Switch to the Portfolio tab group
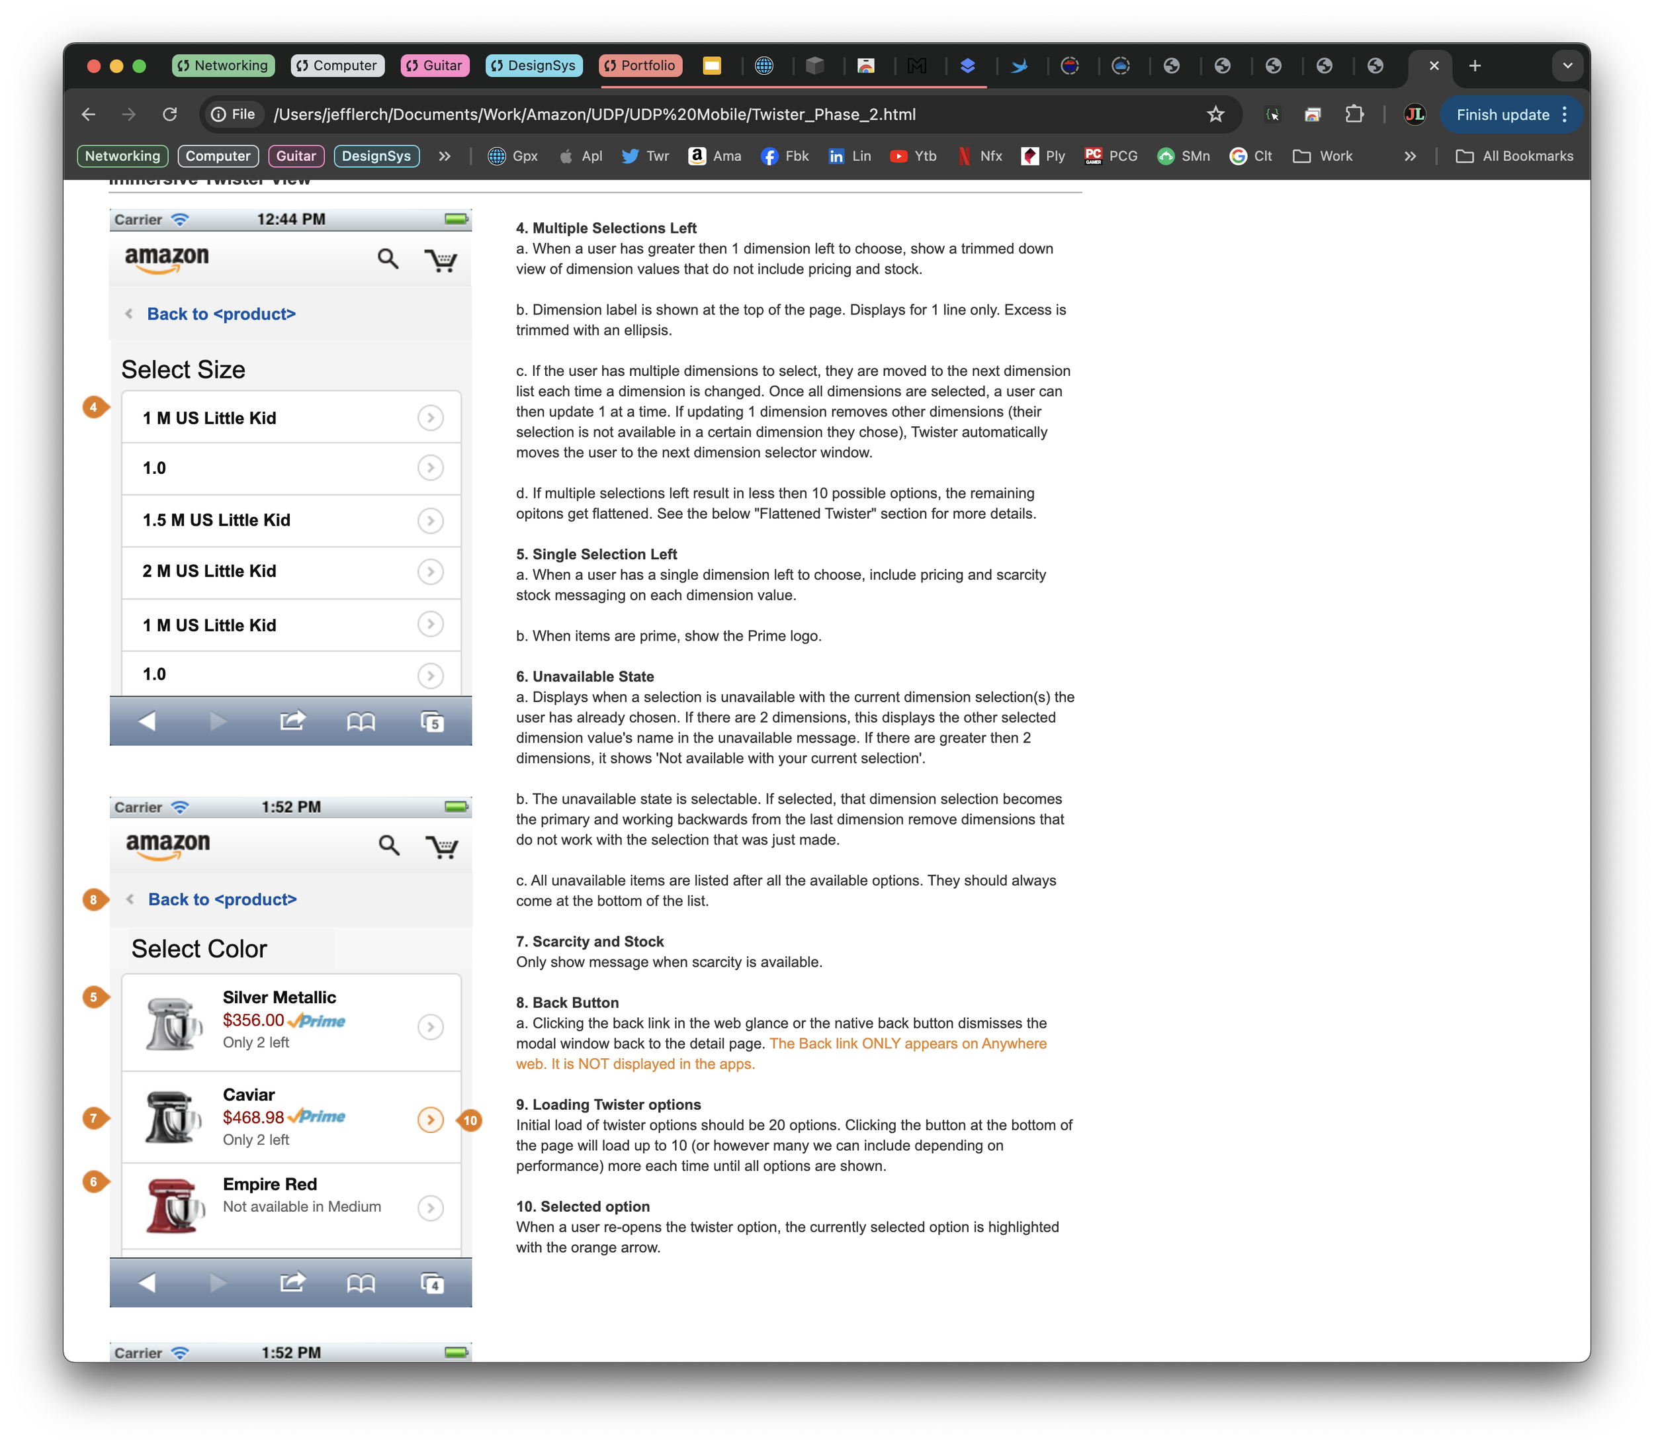 point(640,66)
